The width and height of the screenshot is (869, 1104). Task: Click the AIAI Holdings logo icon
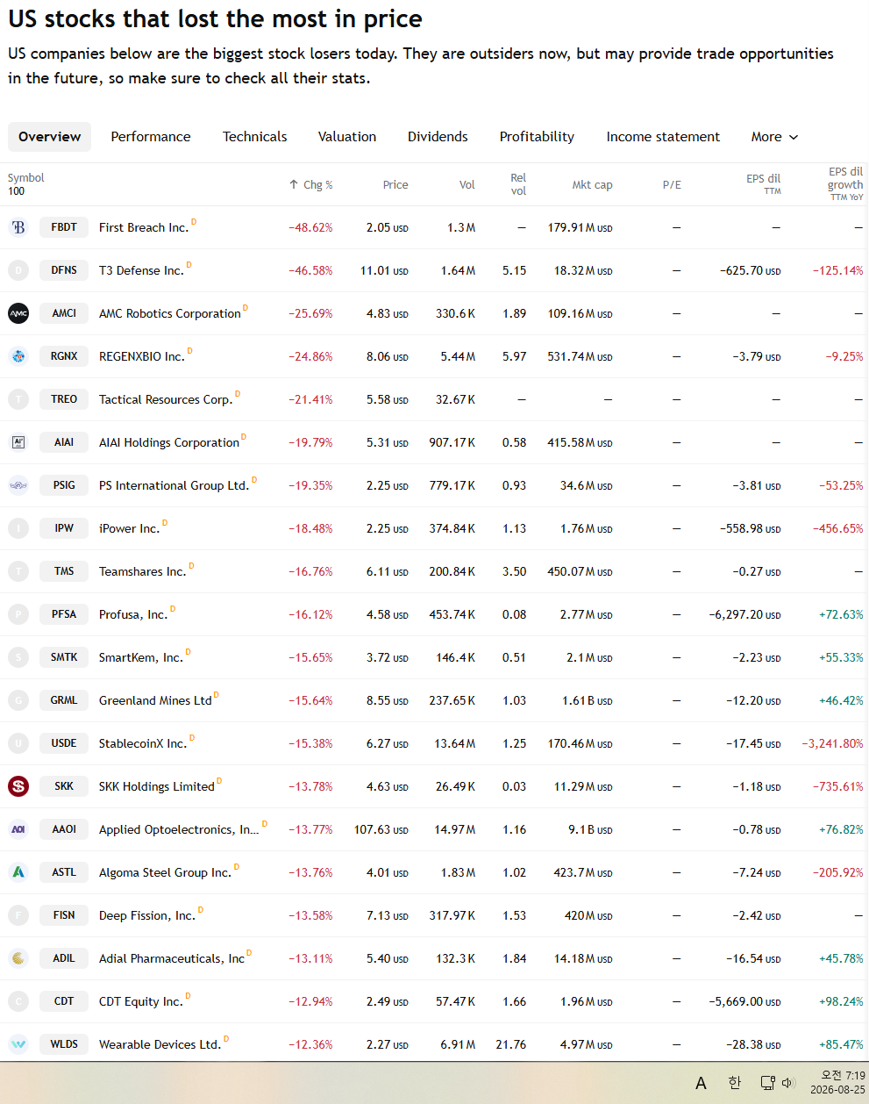point(18,442)
